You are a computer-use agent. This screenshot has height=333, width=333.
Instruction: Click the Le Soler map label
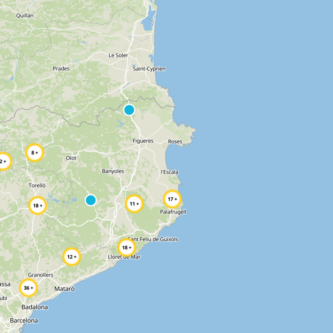[x=118, y=55]
